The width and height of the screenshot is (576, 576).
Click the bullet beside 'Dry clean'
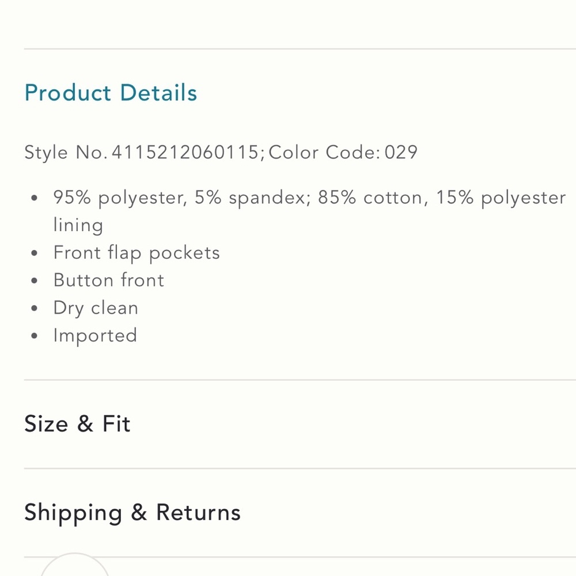tap(35, 308)
